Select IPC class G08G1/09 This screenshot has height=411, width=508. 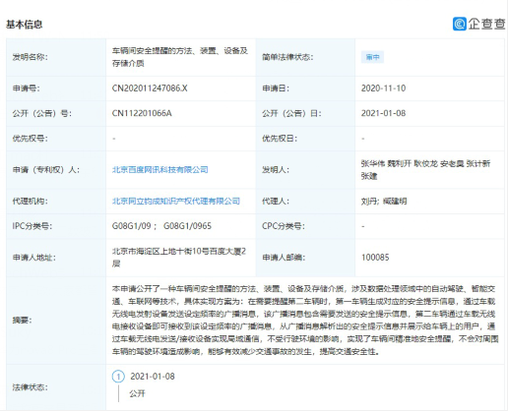pyautogui.click(x=132, y=226)
